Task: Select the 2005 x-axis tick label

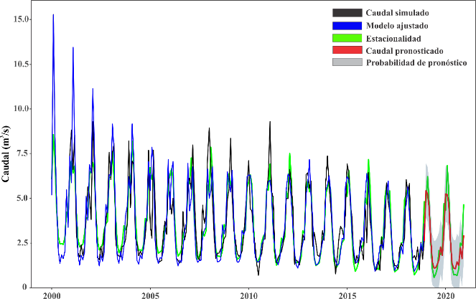Action: [150, 295]
